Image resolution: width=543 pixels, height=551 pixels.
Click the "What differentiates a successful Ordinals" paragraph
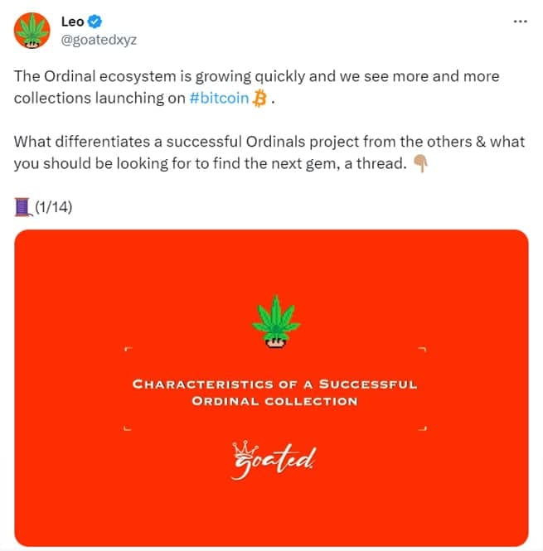[269, 142]
